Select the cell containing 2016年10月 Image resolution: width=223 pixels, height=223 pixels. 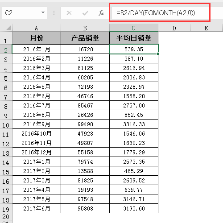pyautogui.click(x=37, y=133)
